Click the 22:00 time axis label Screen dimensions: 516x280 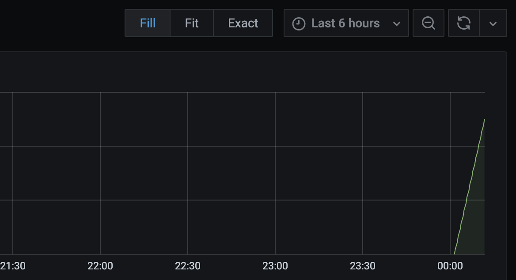[x=100, y=266]
